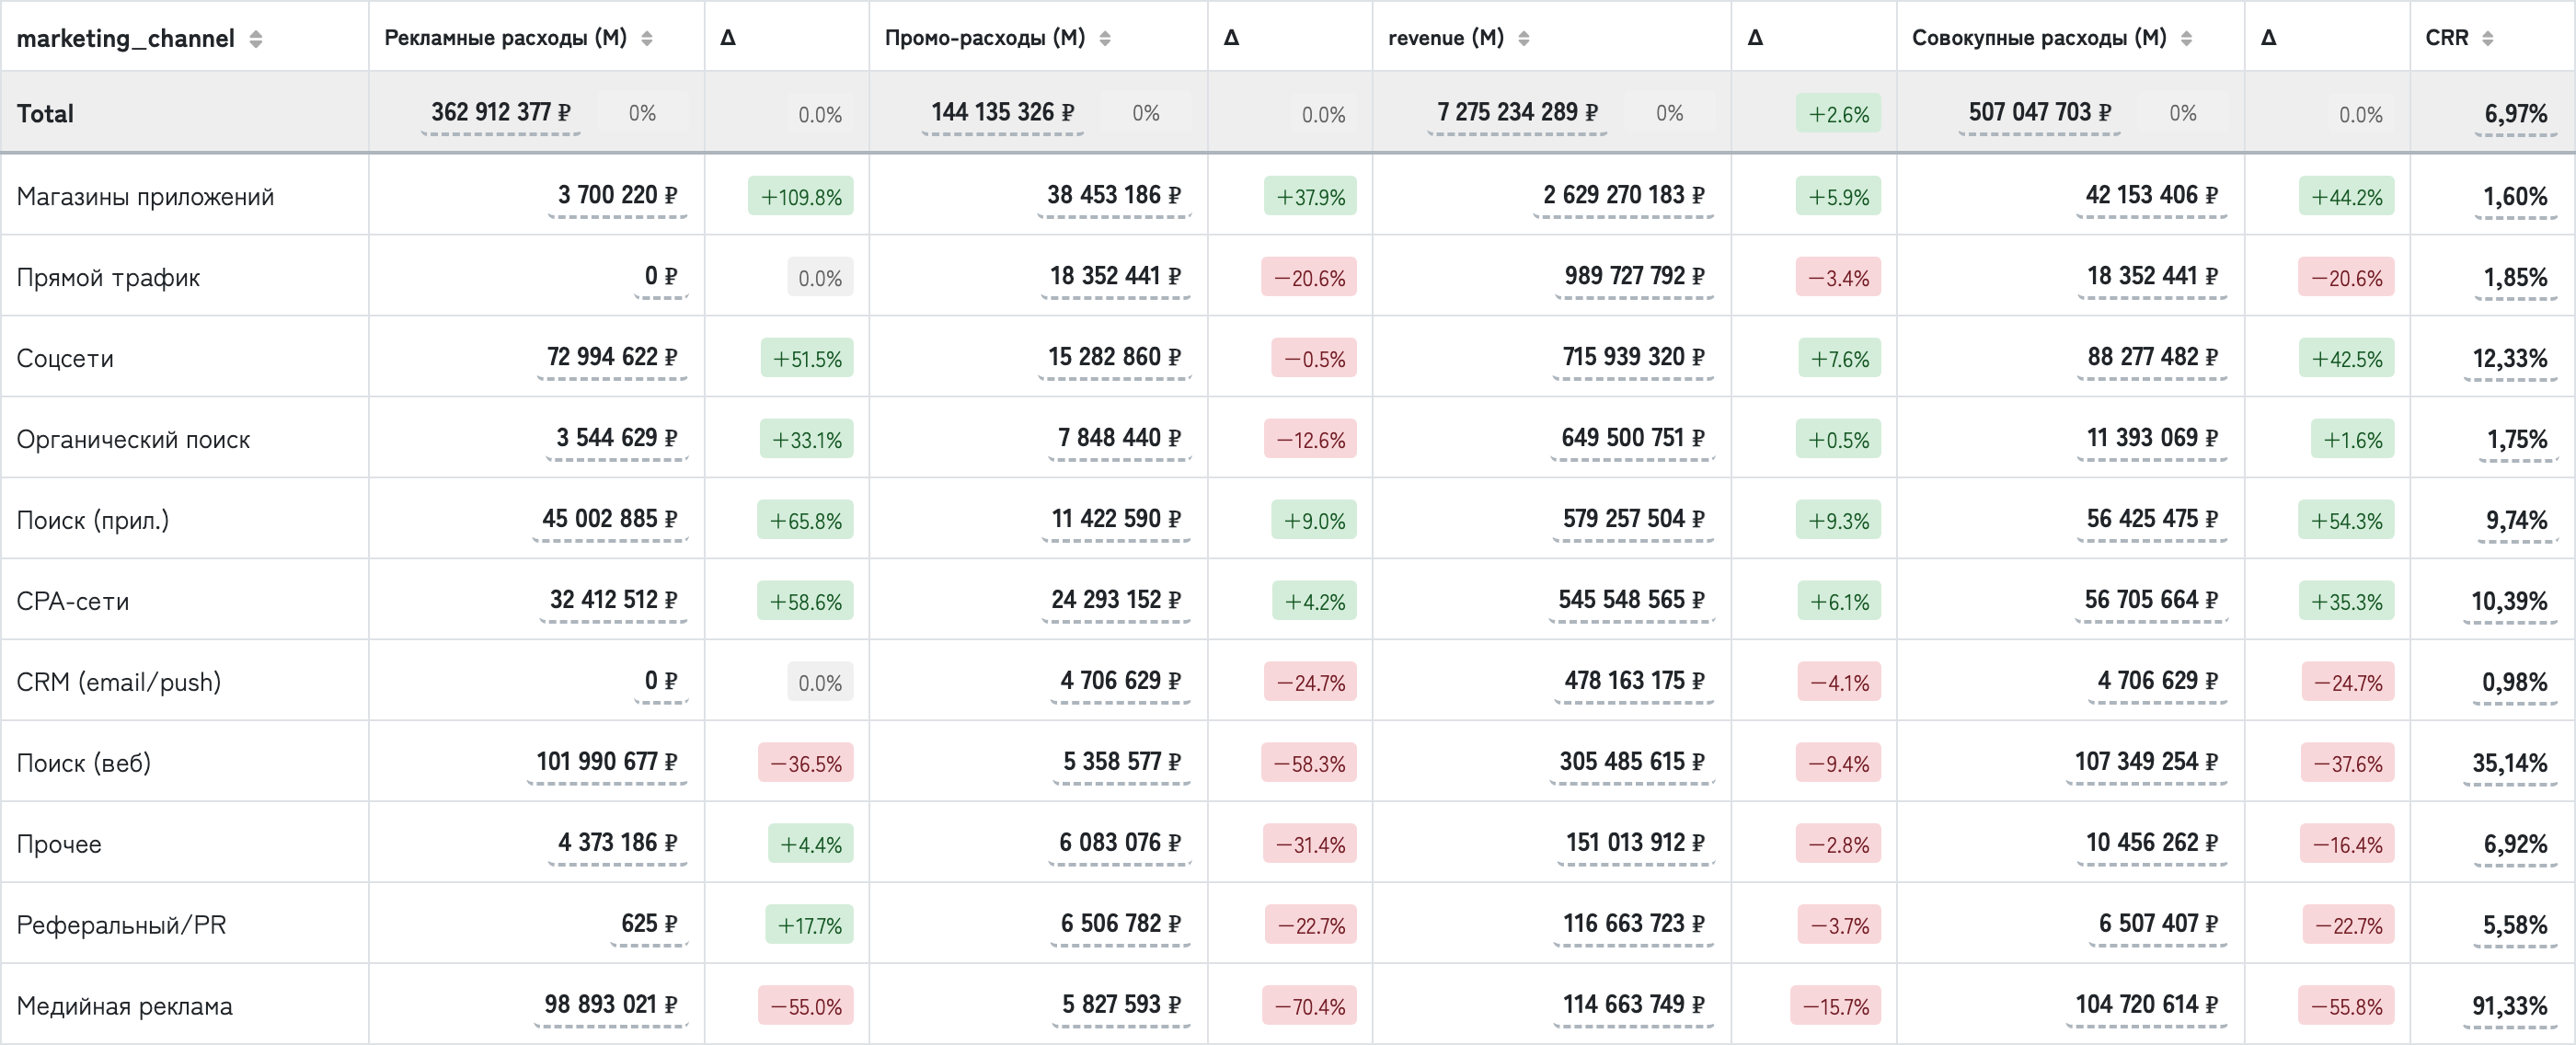Select CRM (email/push) row label

[119, 683]
